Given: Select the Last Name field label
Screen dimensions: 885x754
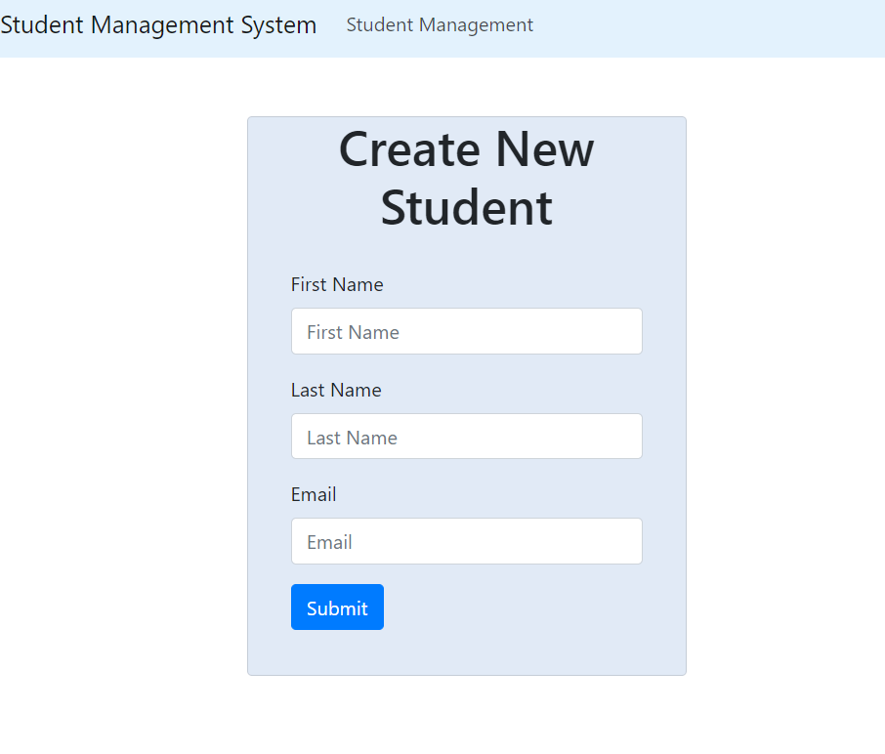Looking at the screenshot, I should point(336,390).
